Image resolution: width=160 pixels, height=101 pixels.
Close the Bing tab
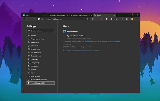pos(44,15)
